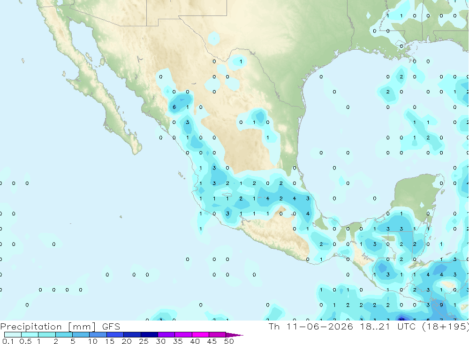Select the 5–10 mm legend color swatch
Image resolution: width=469 pixels, height=344 pixels.
[x=81, y=335]
